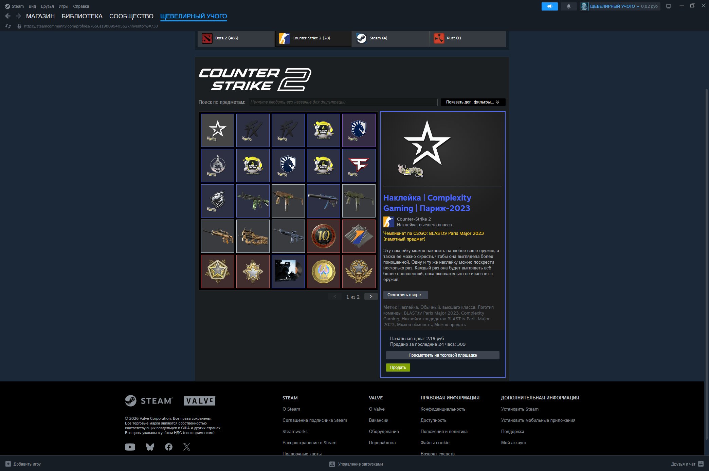Click the profile avatar in the title bar
The height and width of the screenshot is (471, 709).
coord(584,6)
